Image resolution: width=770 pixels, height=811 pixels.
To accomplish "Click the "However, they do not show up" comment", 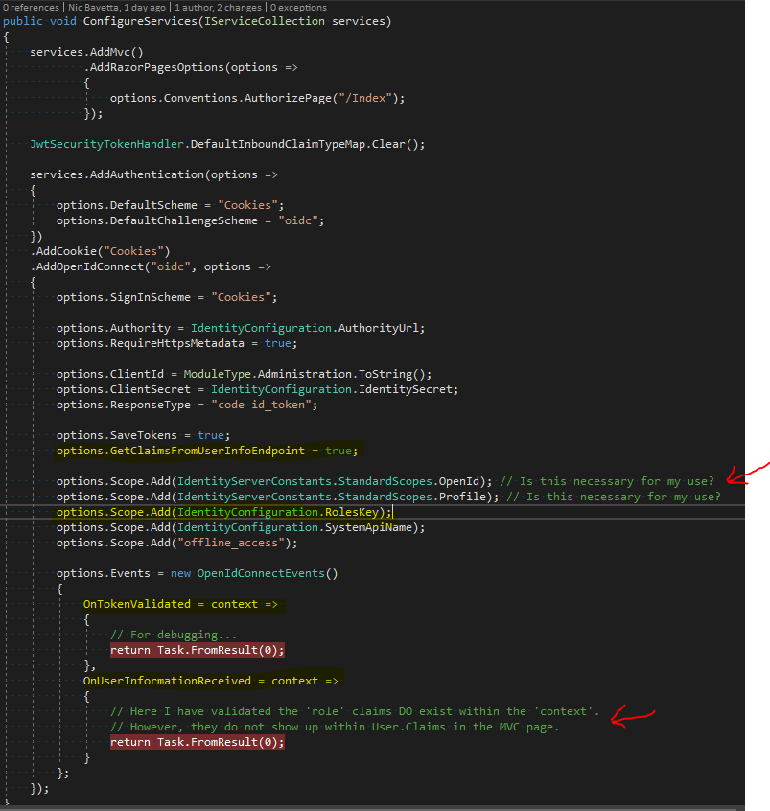I will (x=335, y=727).
